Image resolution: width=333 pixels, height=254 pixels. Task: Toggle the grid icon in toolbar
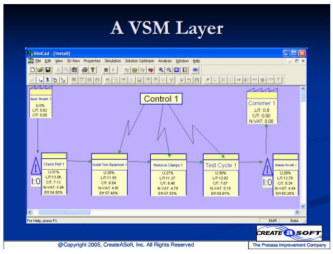(106, 70)
